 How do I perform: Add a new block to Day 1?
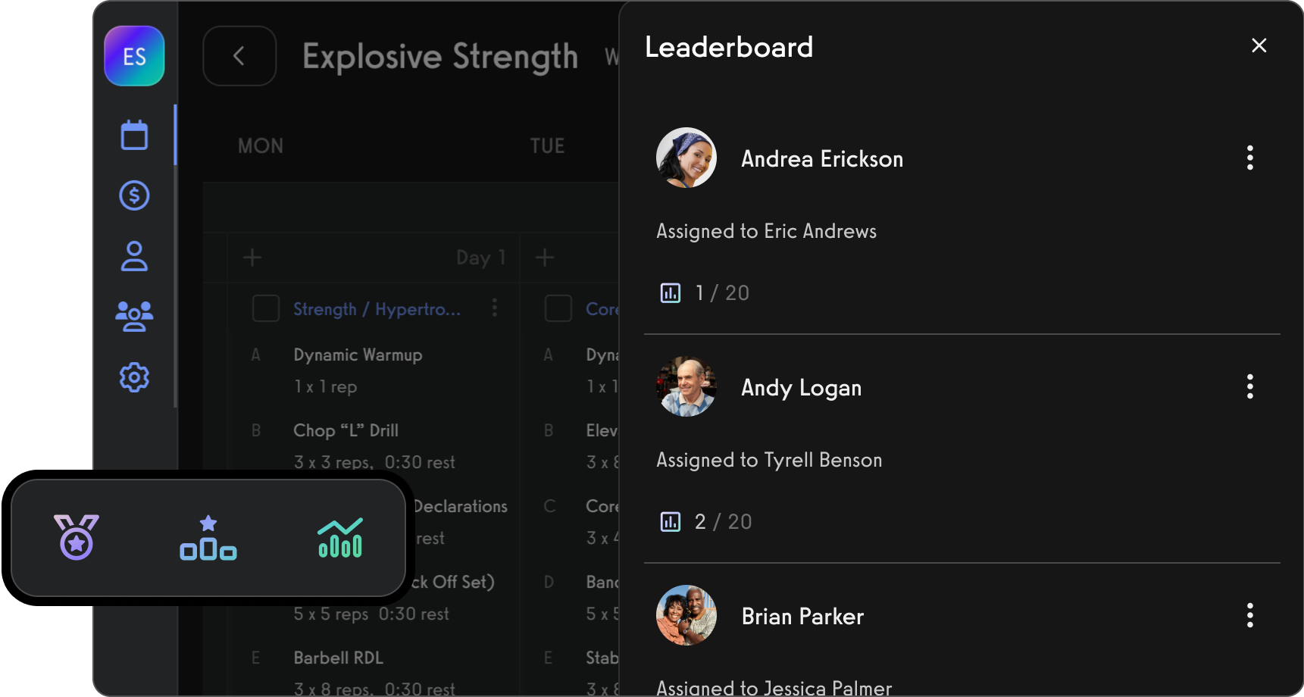252,258
